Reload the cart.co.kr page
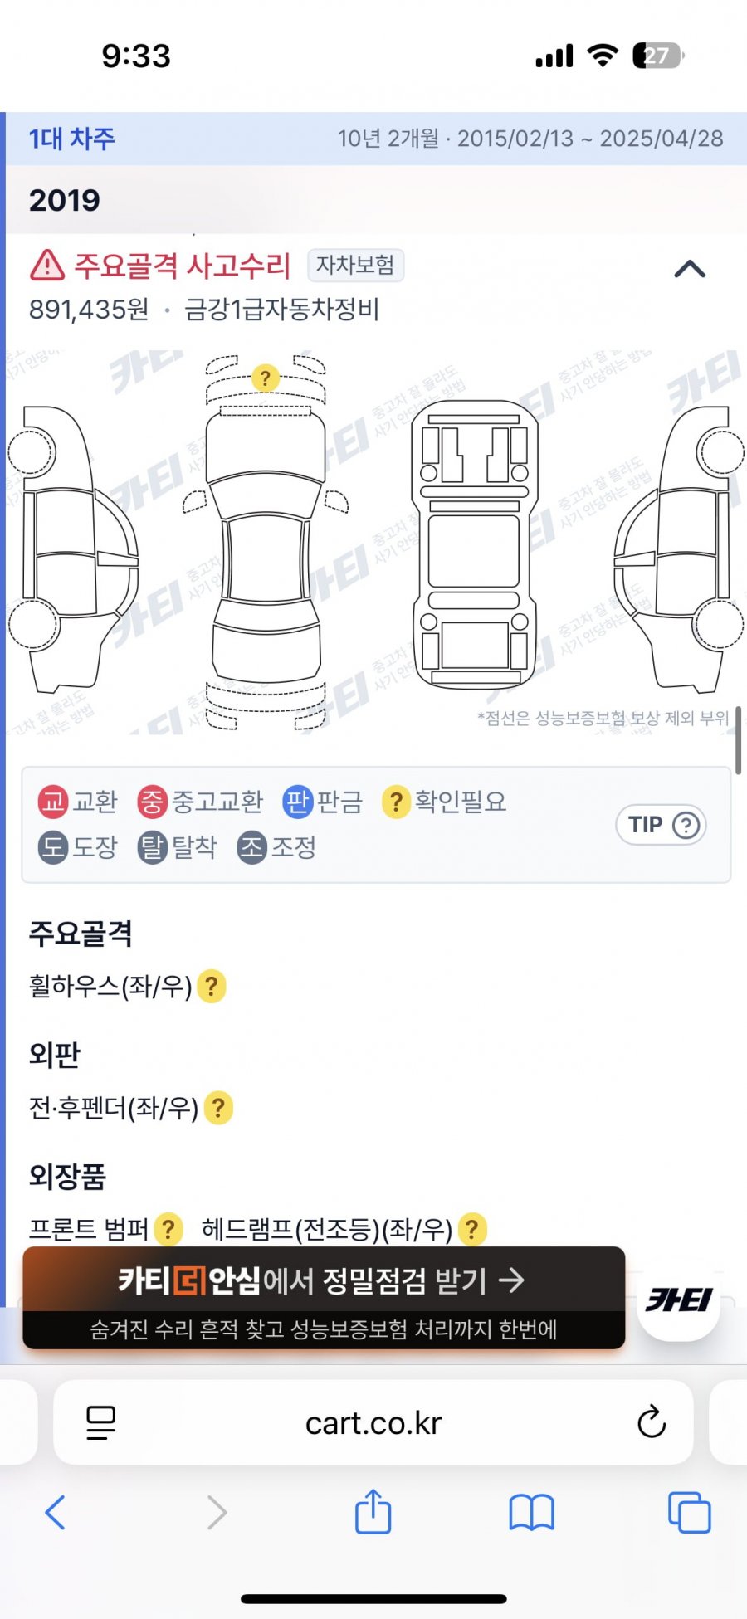 point(652,1422)
